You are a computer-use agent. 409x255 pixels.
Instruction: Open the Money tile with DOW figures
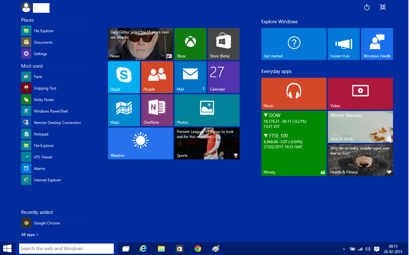294,143
